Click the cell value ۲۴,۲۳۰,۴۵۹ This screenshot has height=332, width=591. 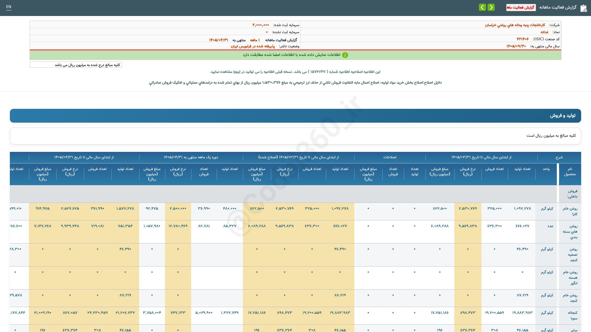tap(97, 313)
